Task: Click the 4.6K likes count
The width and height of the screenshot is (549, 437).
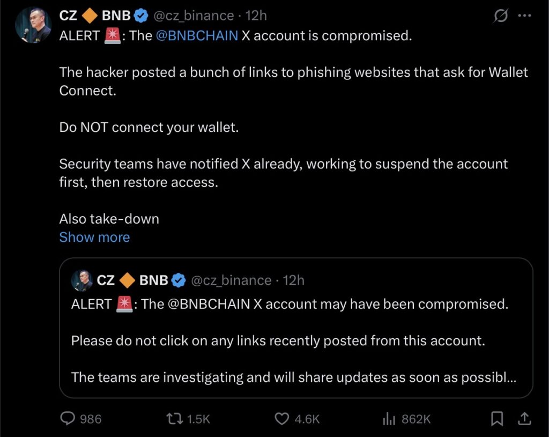Action: pos(307,419)
